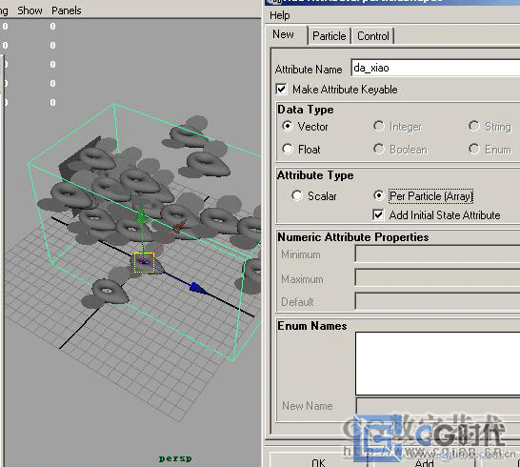The width and height of the screenshot is (520, 467).
Task: Click the OK button
Action: pos(318,460)
